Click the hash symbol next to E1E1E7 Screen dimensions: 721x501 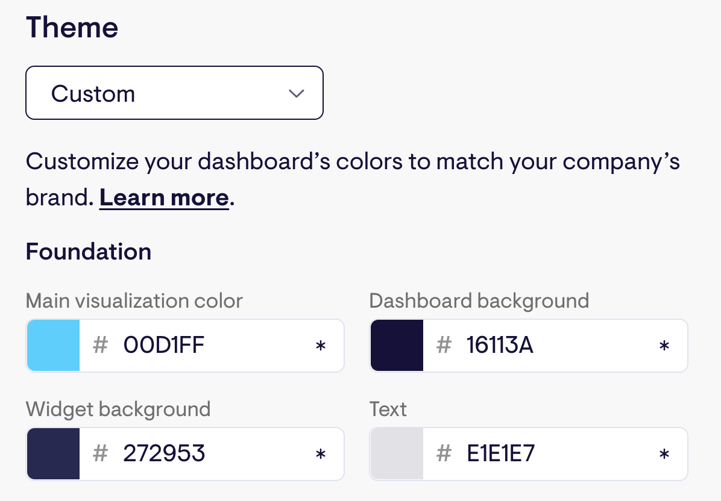click(x=444, y=453)
